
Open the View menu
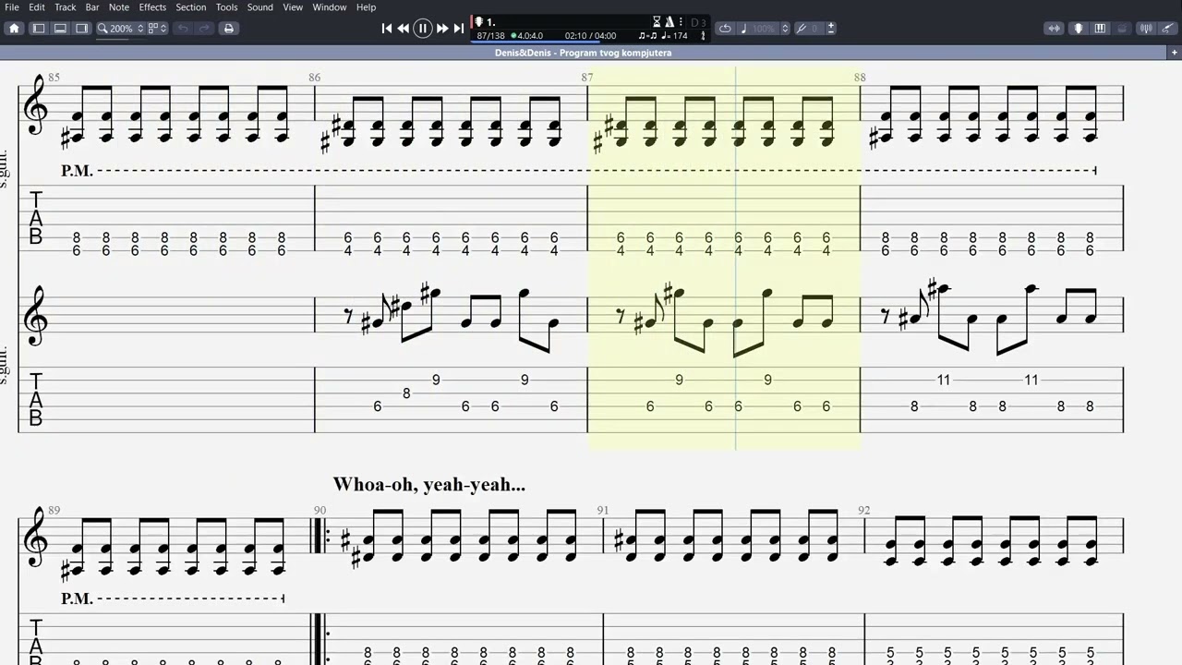click(x=293, y=7)
